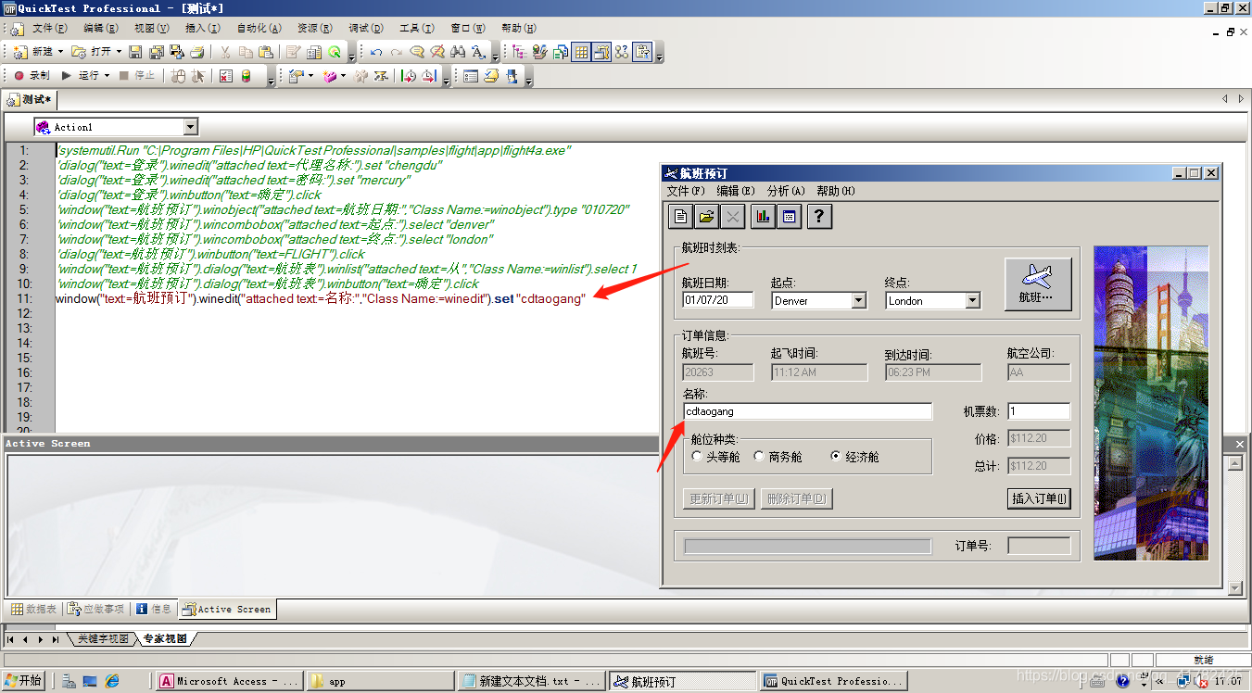This screenshot has height=693, width=1252.
Task: Click the 航班日期 date field
Action: (717, 300)
